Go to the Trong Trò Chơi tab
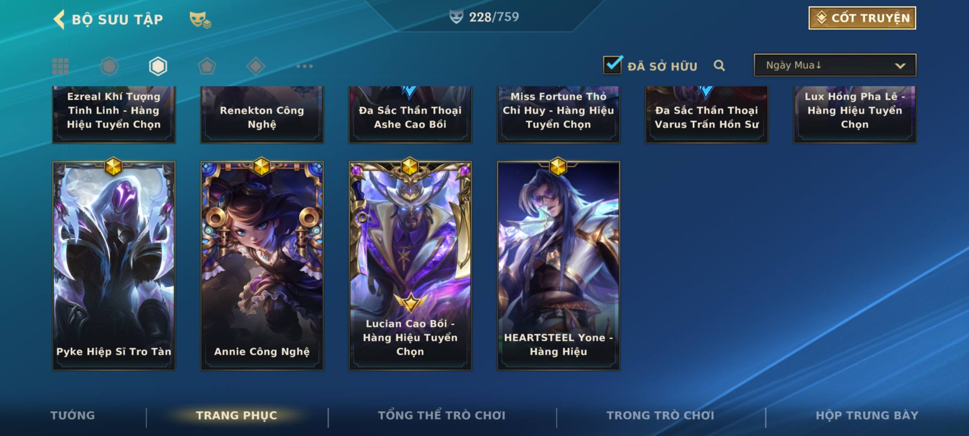969x436 pixels. (661, 415)
